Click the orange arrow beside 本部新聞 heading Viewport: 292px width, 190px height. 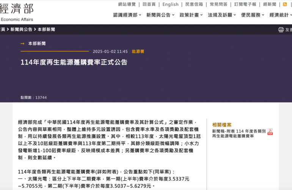tap(22, 43)
